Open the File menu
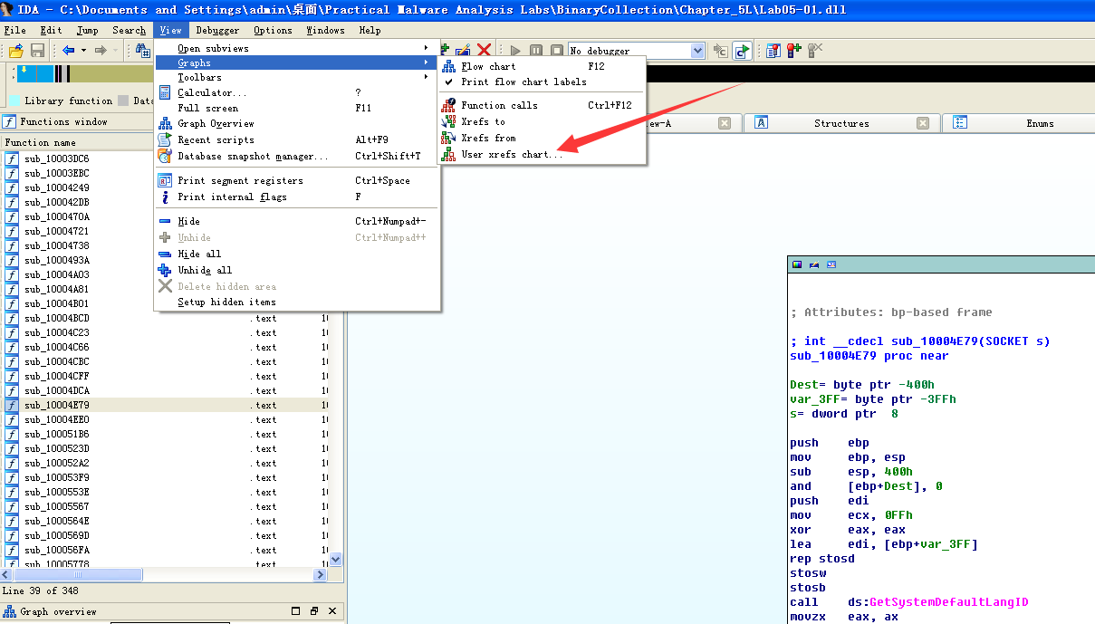This screenshot has width=1095, height=624. (14, 30)
